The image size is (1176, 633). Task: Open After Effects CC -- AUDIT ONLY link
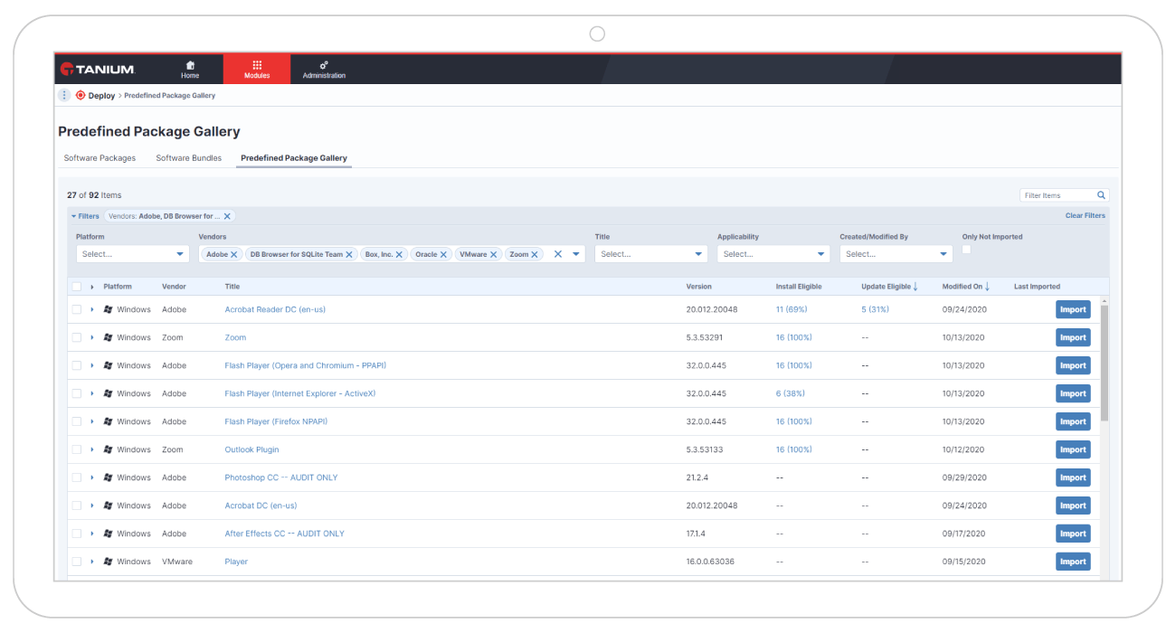(285, 534)
